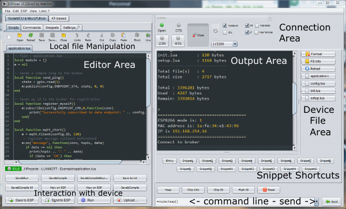Switch to the AT-based tab
Screen dimensions: 346x209
[58, 18]
